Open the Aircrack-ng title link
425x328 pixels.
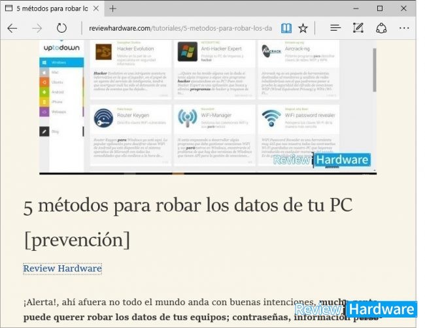click(x=297, y=49)
